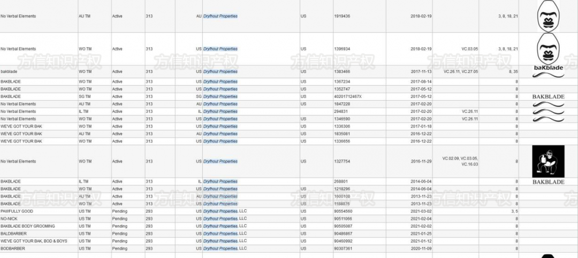Open wave mark image in row 294831
Viewport: 578px width, 258px height.
(x=548, y=111)
